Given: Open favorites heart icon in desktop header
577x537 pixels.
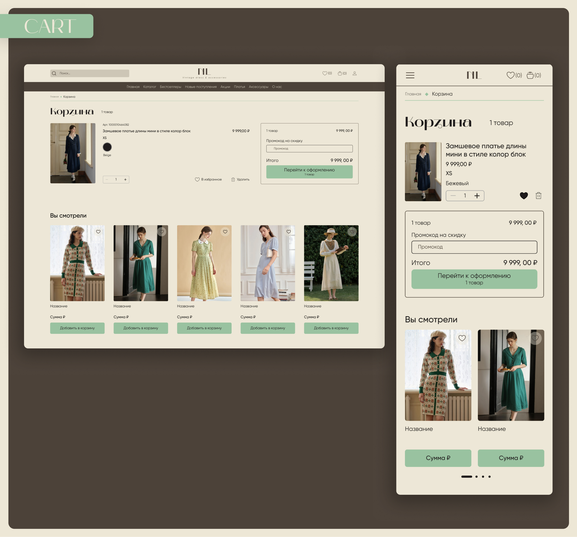Looking at the screenshot, I should point(325,73).
